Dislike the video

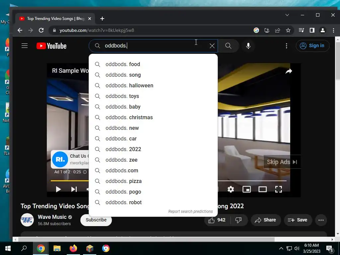point(238,220)
